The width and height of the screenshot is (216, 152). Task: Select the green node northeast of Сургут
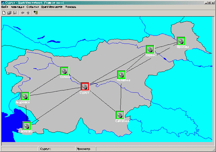click(x=121, y=75)
